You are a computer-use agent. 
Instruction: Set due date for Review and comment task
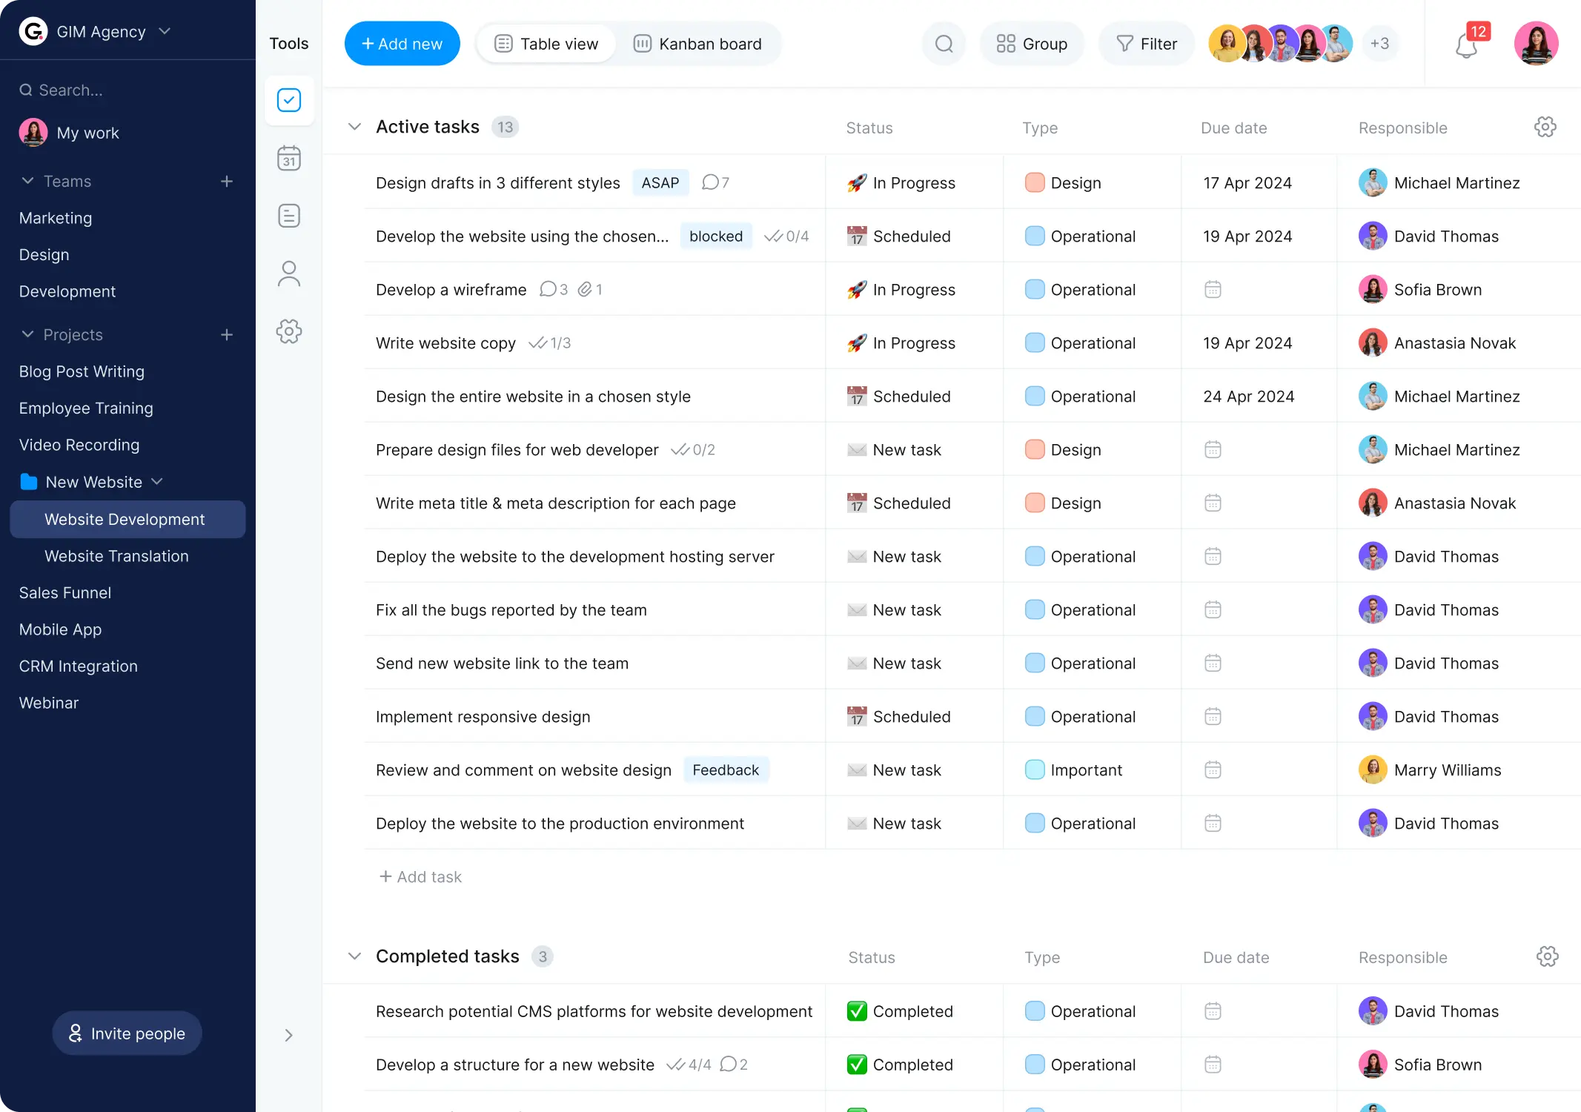[1213, 770]
